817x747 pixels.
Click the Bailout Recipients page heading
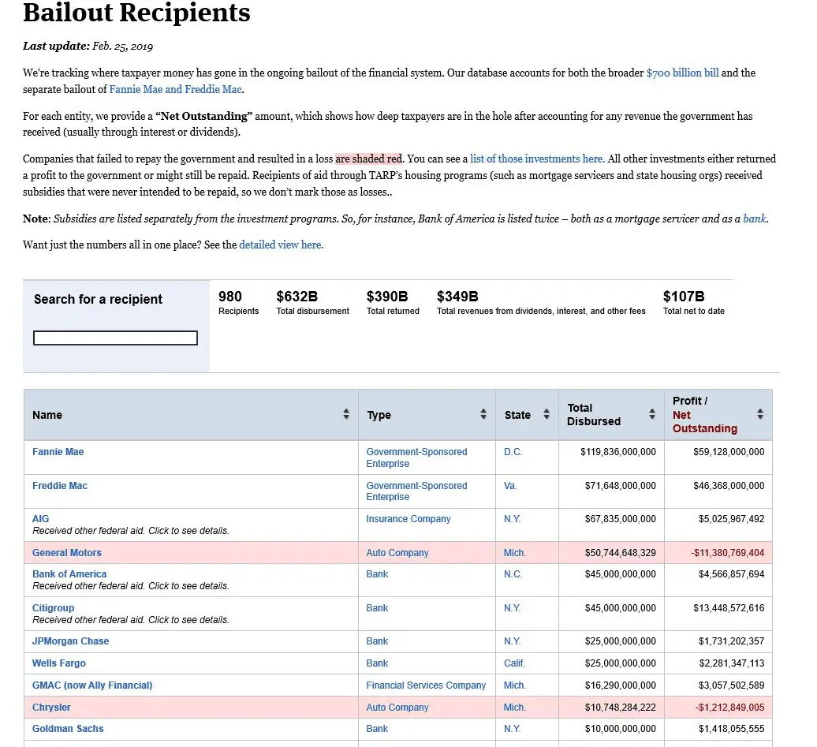(136, 13)
